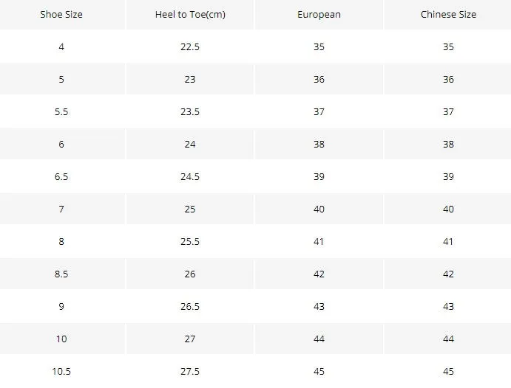Click European size 38 cell
The width and height of the screenshot is (511, 388).
point(319,145)
